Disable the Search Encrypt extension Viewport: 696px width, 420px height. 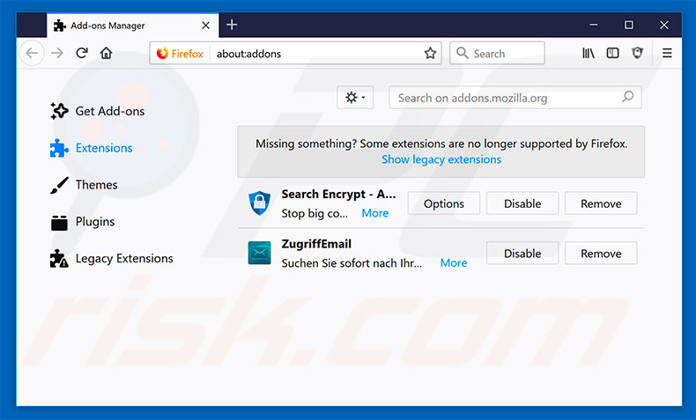(x=522, y=203)
